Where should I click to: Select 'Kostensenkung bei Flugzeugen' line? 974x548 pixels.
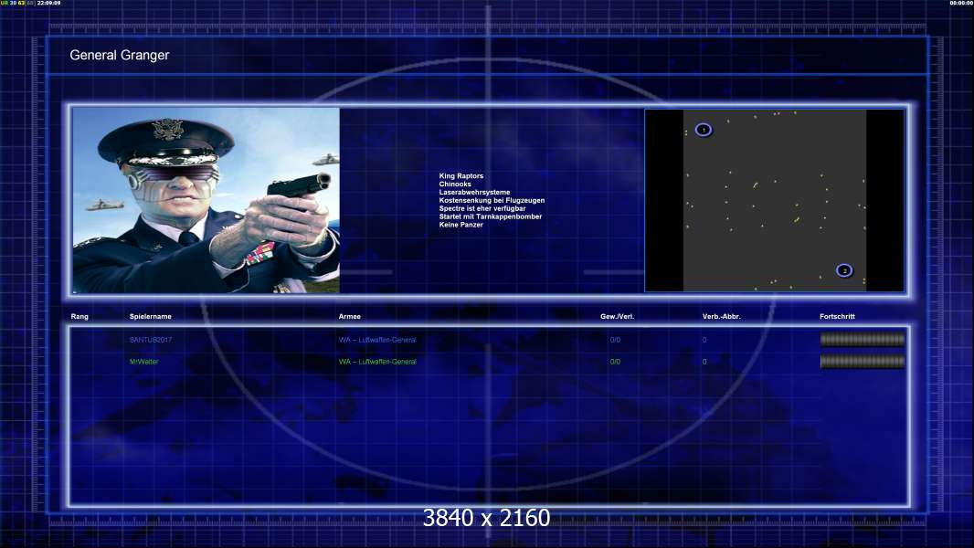pos(492,200)
